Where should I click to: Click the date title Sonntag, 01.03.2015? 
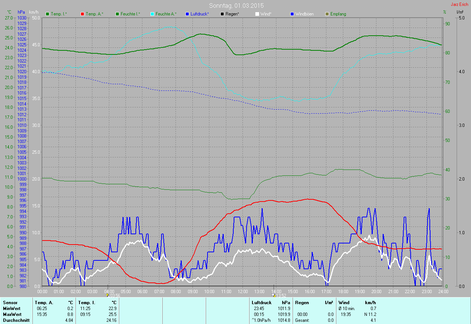click(x=236, y=6)
